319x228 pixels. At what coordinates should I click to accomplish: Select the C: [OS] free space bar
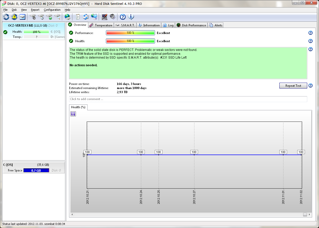36,170
